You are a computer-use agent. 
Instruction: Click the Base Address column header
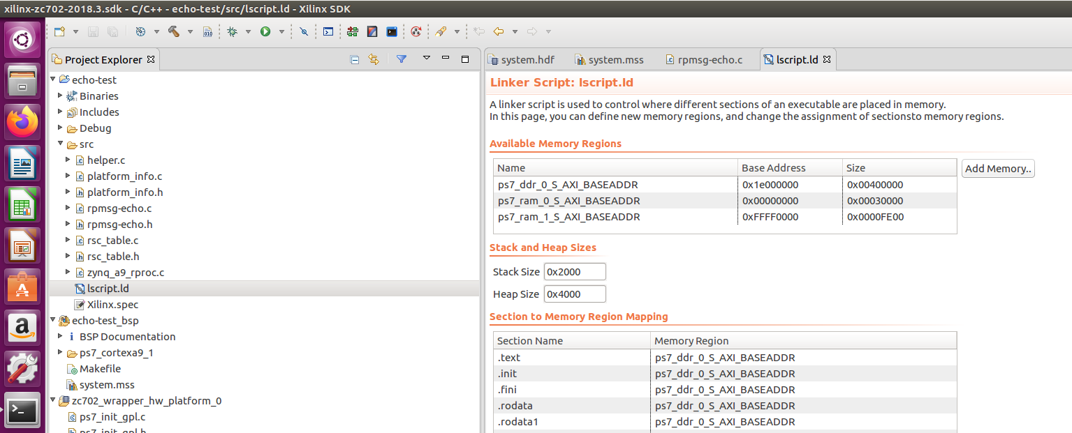click(x=791, y=168)
